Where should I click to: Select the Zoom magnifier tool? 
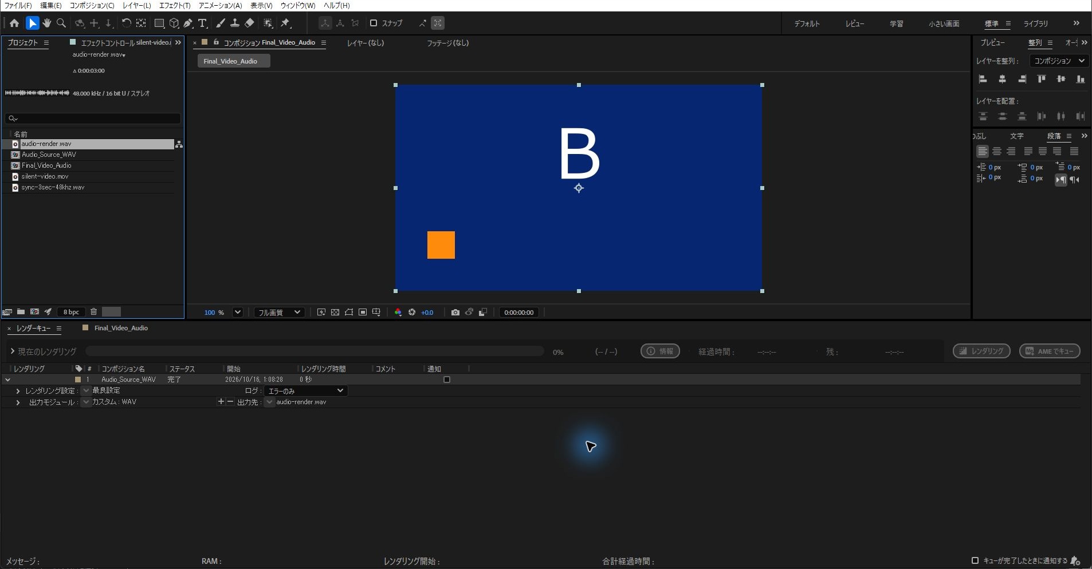click(61, 23)
